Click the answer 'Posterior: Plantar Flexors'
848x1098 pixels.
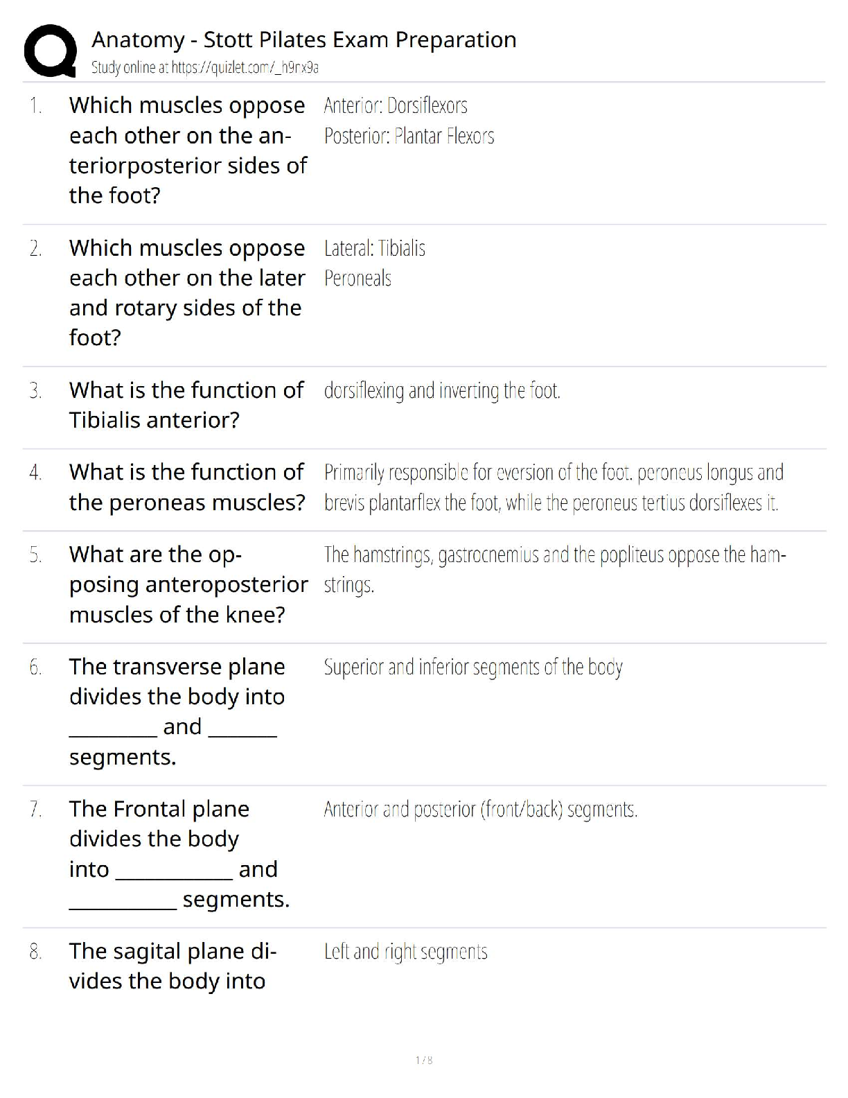tap(409, 136)
